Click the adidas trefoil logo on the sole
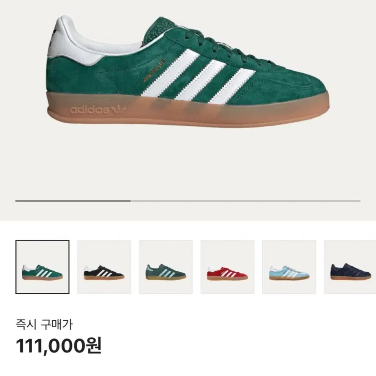The image size is (376, 376). tap(118, 109)
